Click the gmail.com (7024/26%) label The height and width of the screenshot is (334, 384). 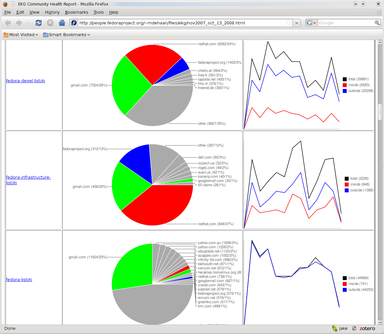coord(89,85)
